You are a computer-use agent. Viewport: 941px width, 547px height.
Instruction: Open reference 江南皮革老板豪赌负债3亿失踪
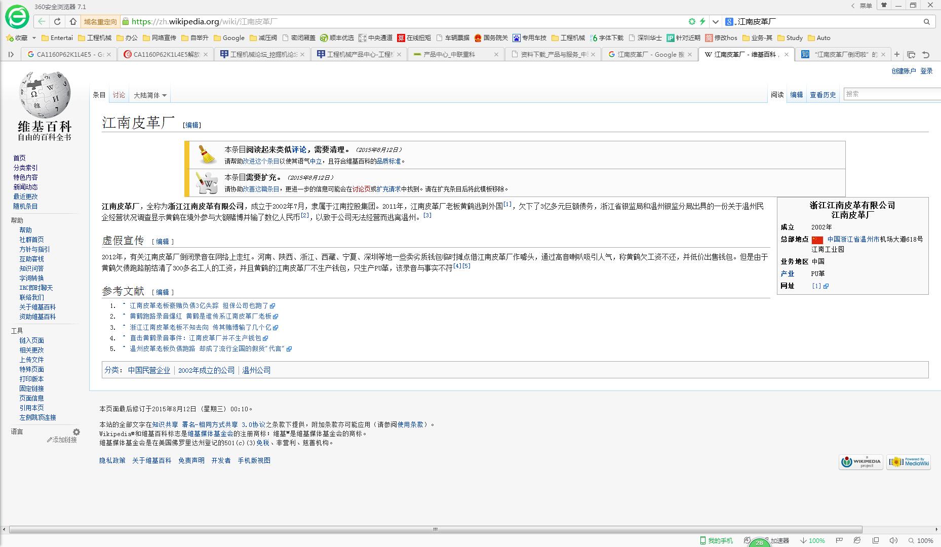click(199, 305)
